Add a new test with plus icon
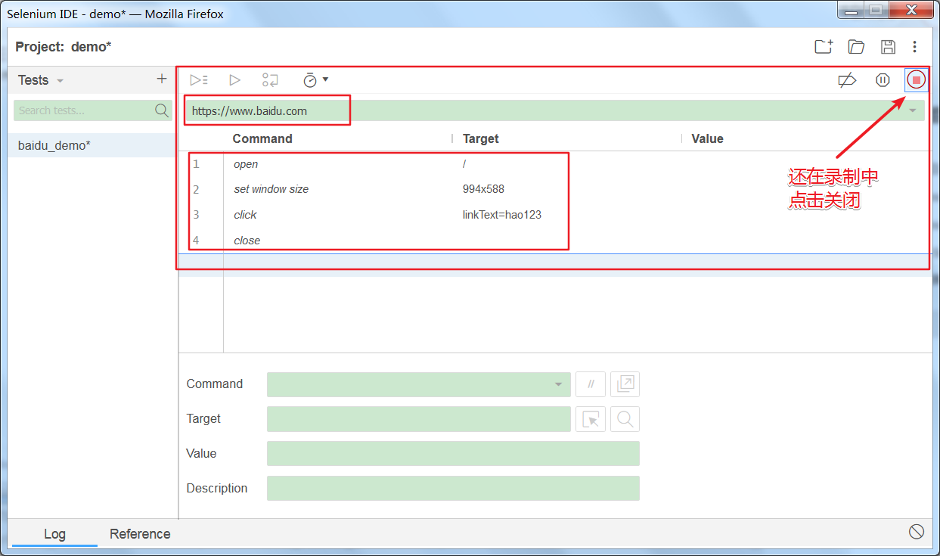The width and height of the screenshot is (940, 556). coord(161,79)
